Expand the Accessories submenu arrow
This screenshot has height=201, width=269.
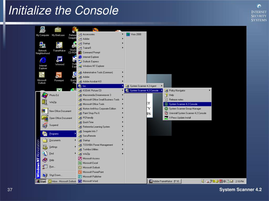(123, 34)
